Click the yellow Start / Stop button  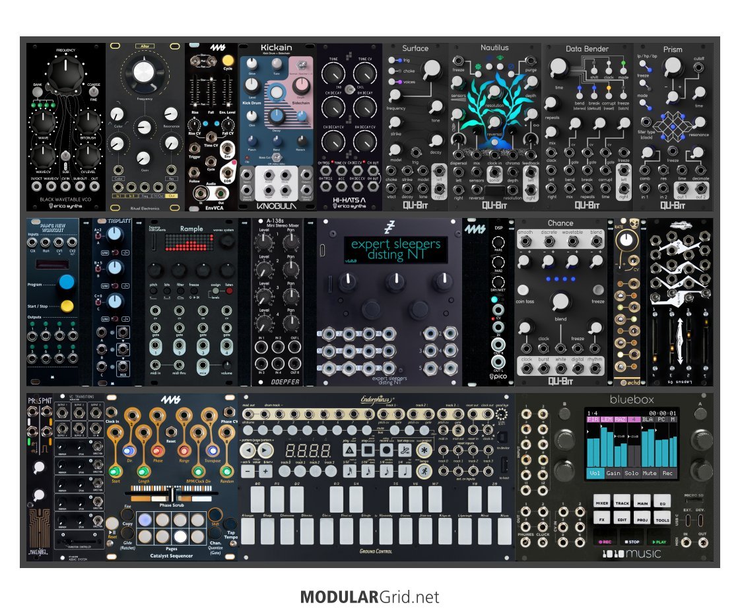pos(67,306)
